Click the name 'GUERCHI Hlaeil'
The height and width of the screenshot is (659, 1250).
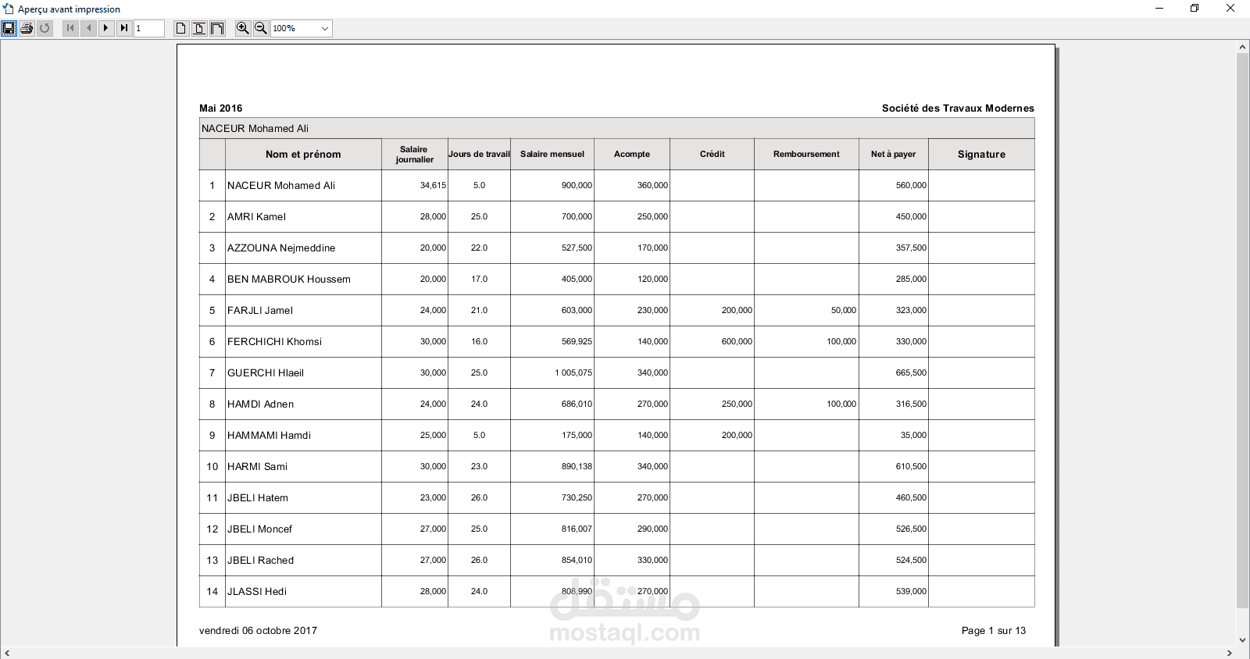pyautogui.click(x=266, y=372)
